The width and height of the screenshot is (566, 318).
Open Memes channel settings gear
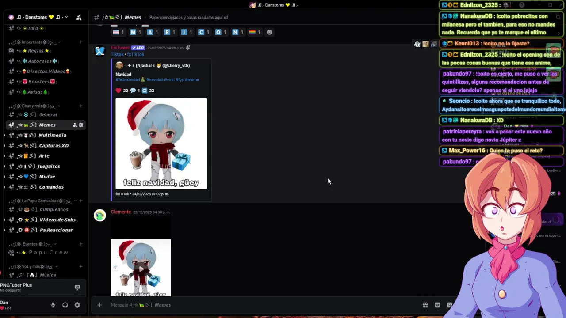click(81, 125)
